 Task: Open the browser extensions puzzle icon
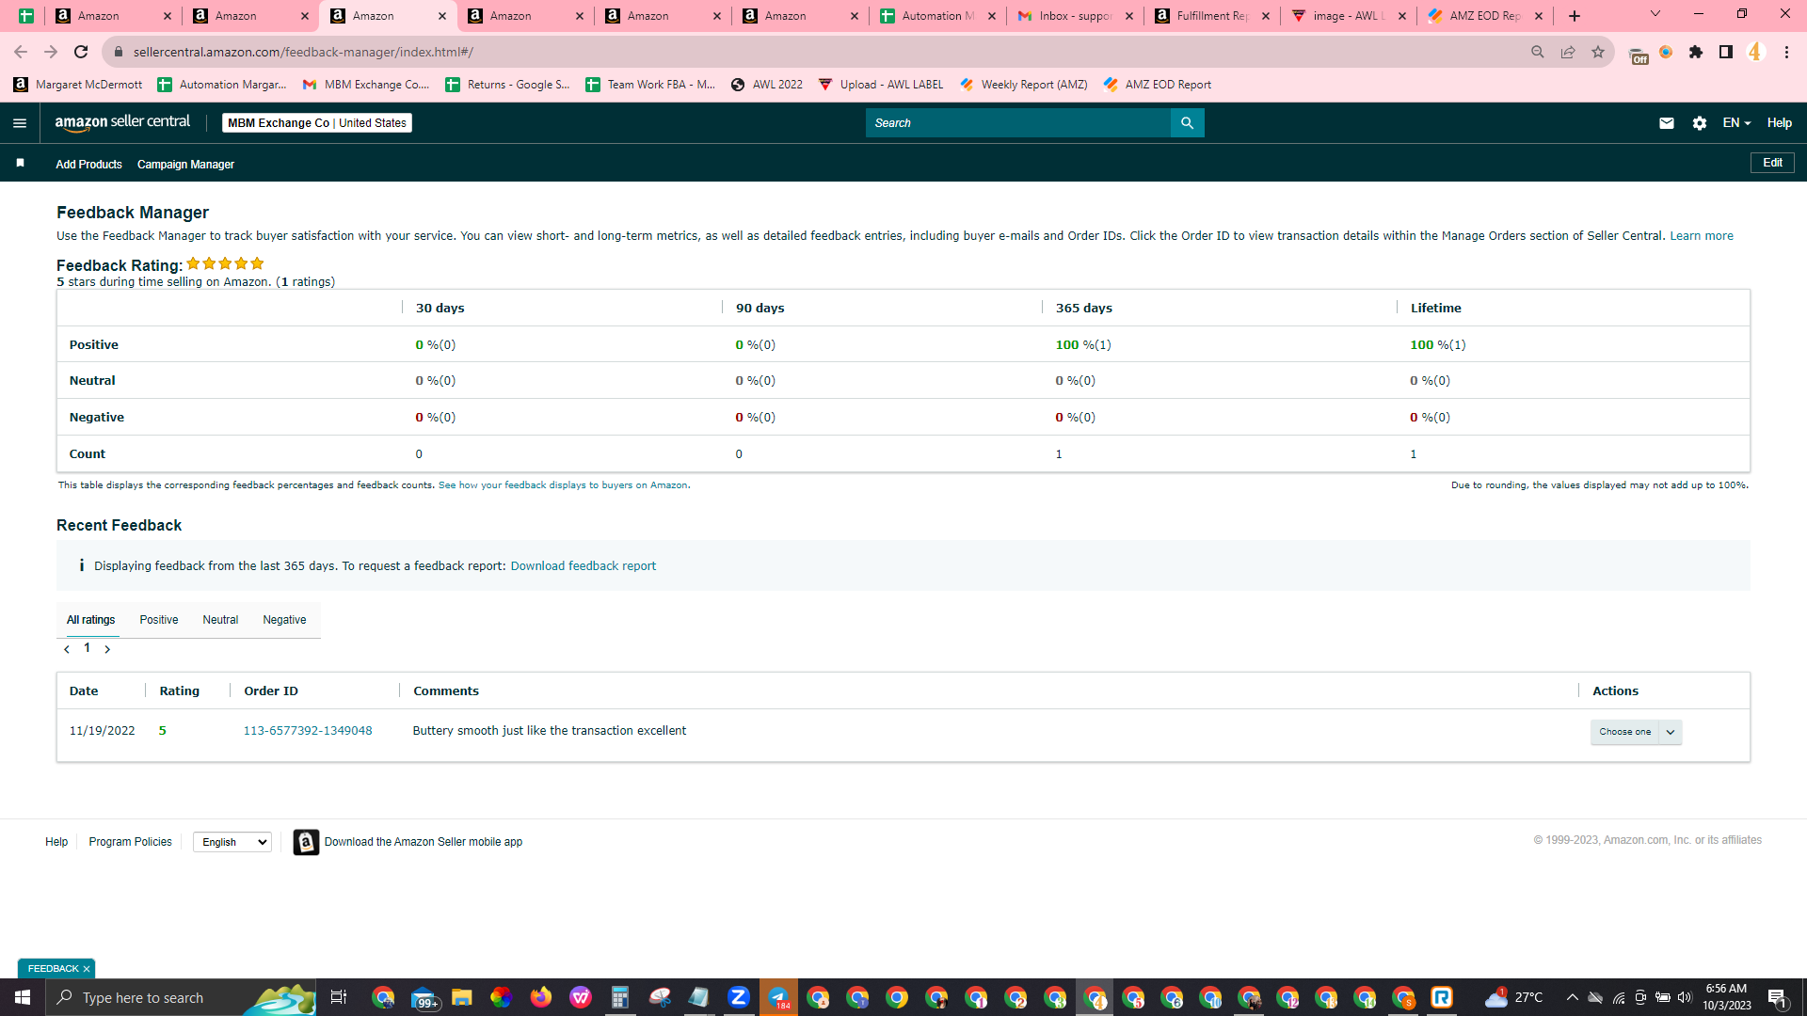1695,52
